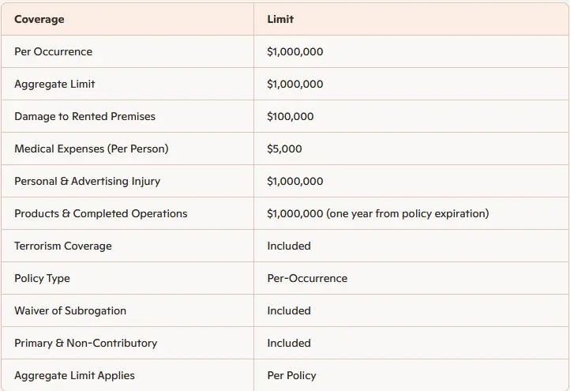Select Medical Expenses (Per Person) cell
570x391 pixels.
[x=91, y=149]
